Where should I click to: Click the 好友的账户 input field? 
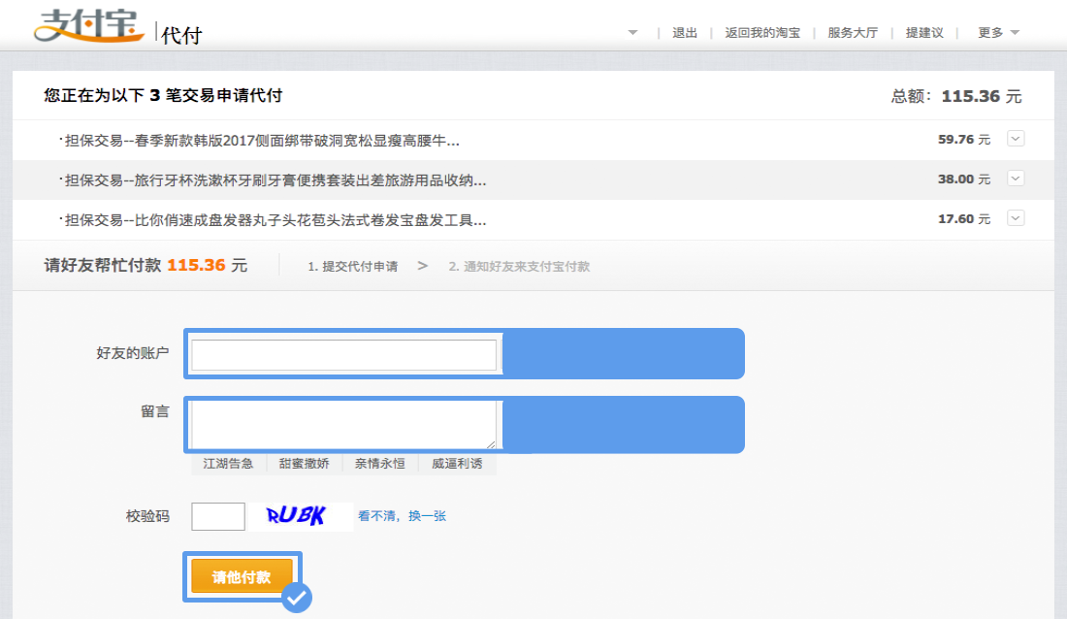[x=341, y=353]
